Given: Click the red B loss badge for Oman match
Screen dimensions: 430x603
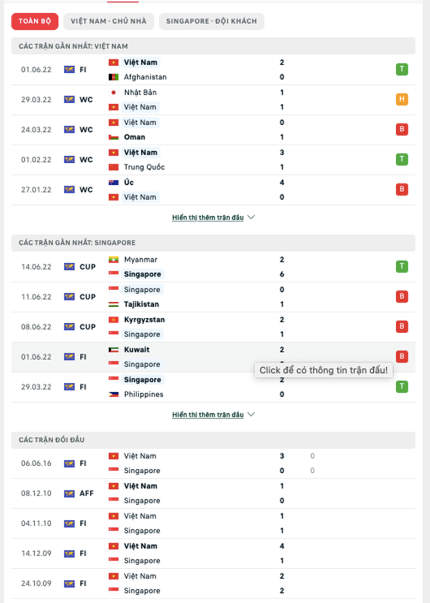Looking at the screenshot, I should pos(402,130).
